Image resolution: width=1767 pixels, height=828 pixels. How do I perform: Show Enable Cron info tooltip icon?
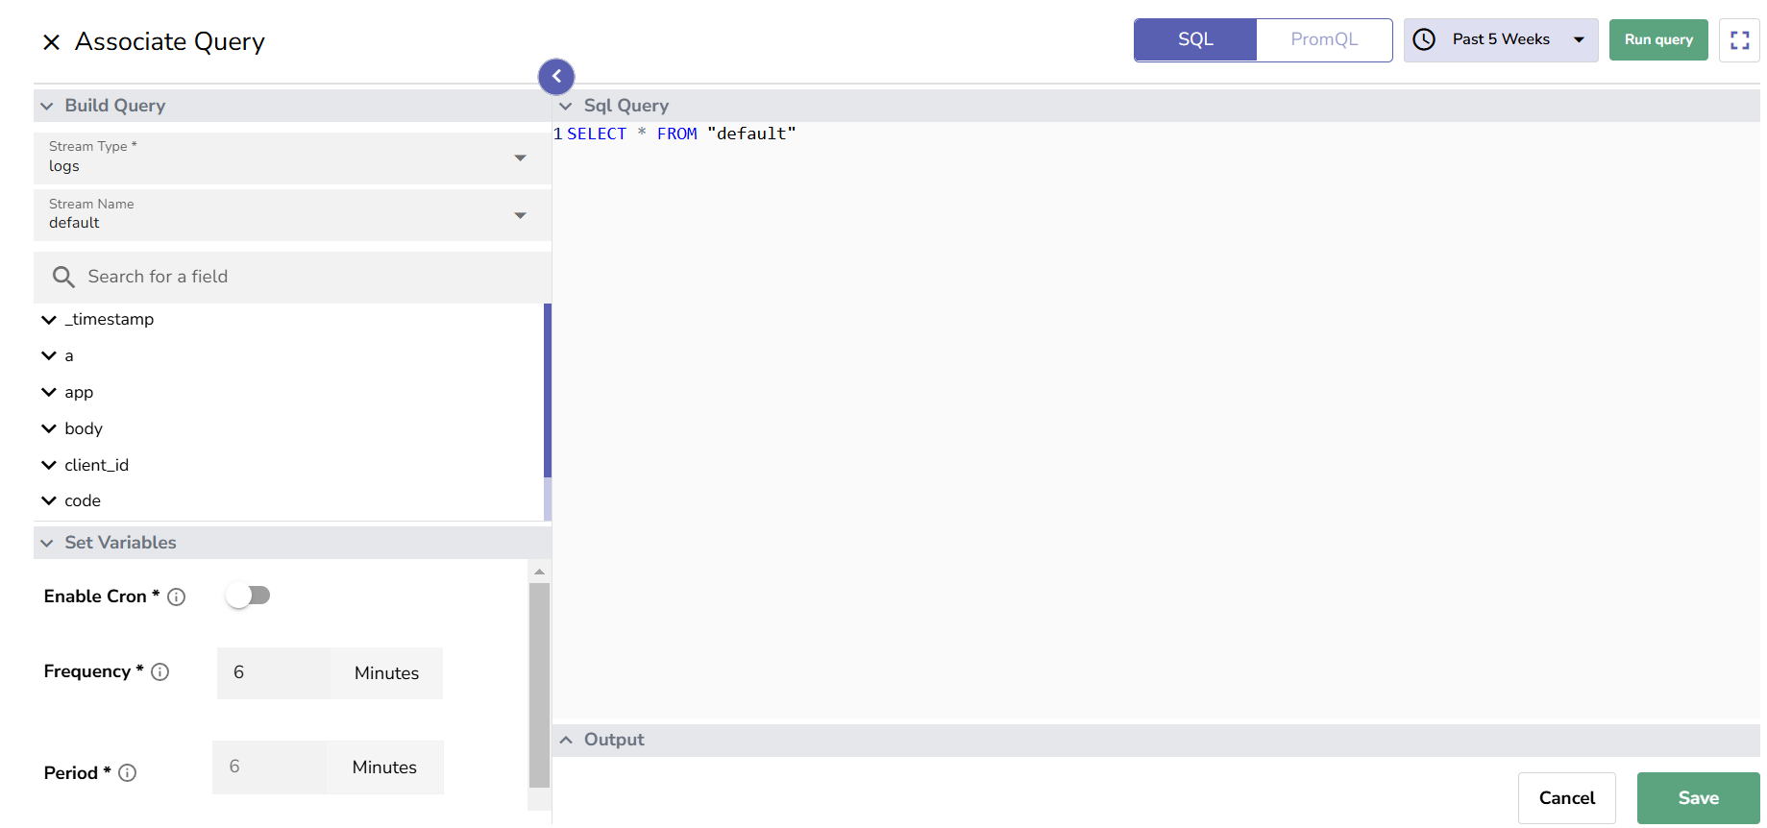coord(176,597)
